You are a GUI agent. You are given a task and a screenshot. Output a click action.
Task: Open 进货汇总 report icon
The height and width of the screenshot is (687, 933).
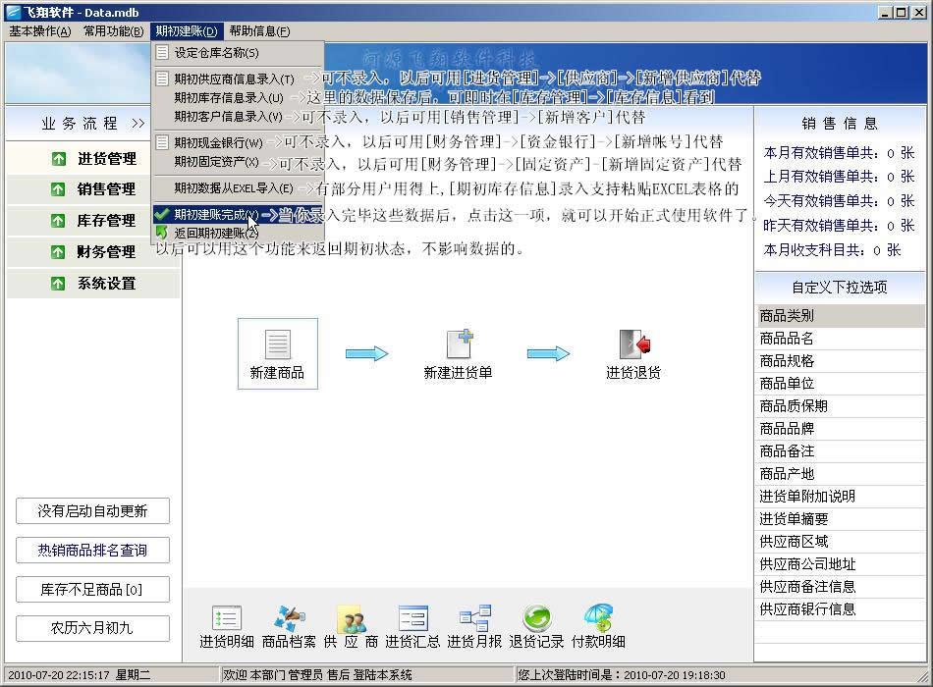412,619
